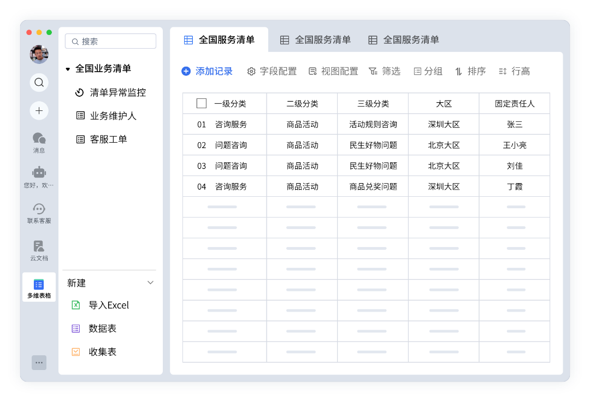Open the user profile avatar
The height and width of the screenshot is (399, 590).
click(x=39, y=55)
